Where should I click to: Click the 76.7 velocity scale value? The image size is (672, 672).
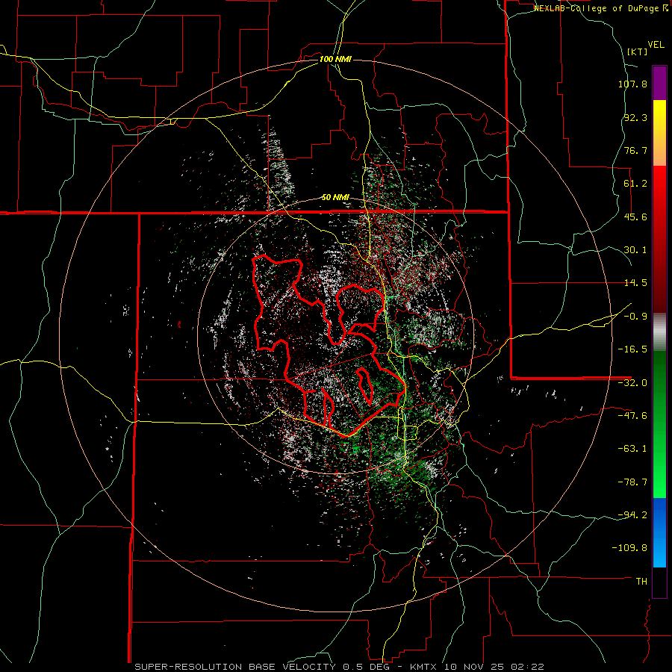[x=635, y=150]
